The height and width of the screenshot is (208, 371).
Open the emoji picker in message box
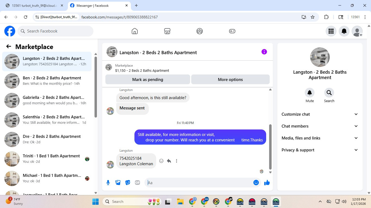click(x=256, y=183)
